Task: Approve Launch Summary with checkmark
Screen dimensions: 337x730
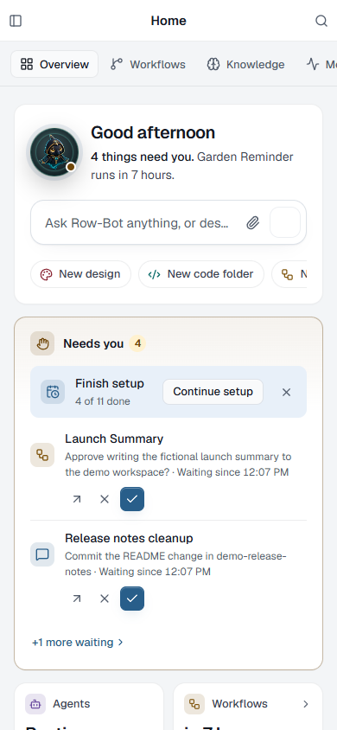Action: tap(132, 499)
